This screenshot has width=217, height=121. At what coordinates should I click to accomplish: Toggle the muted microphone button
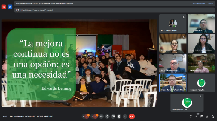pyautogui.click(x=87, y=117)
